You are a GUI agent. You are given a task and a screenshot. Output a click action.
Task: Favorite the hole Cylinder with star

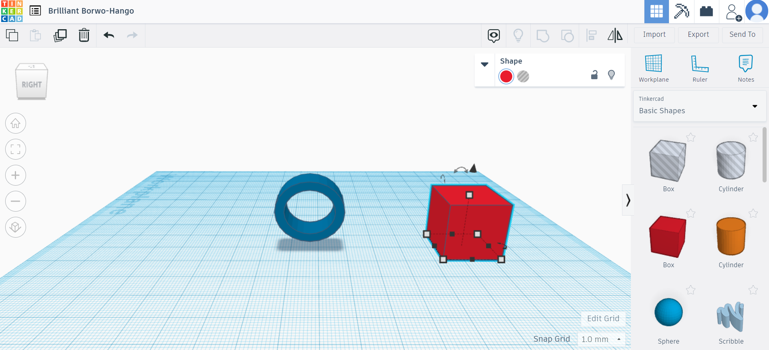point(753,138)
